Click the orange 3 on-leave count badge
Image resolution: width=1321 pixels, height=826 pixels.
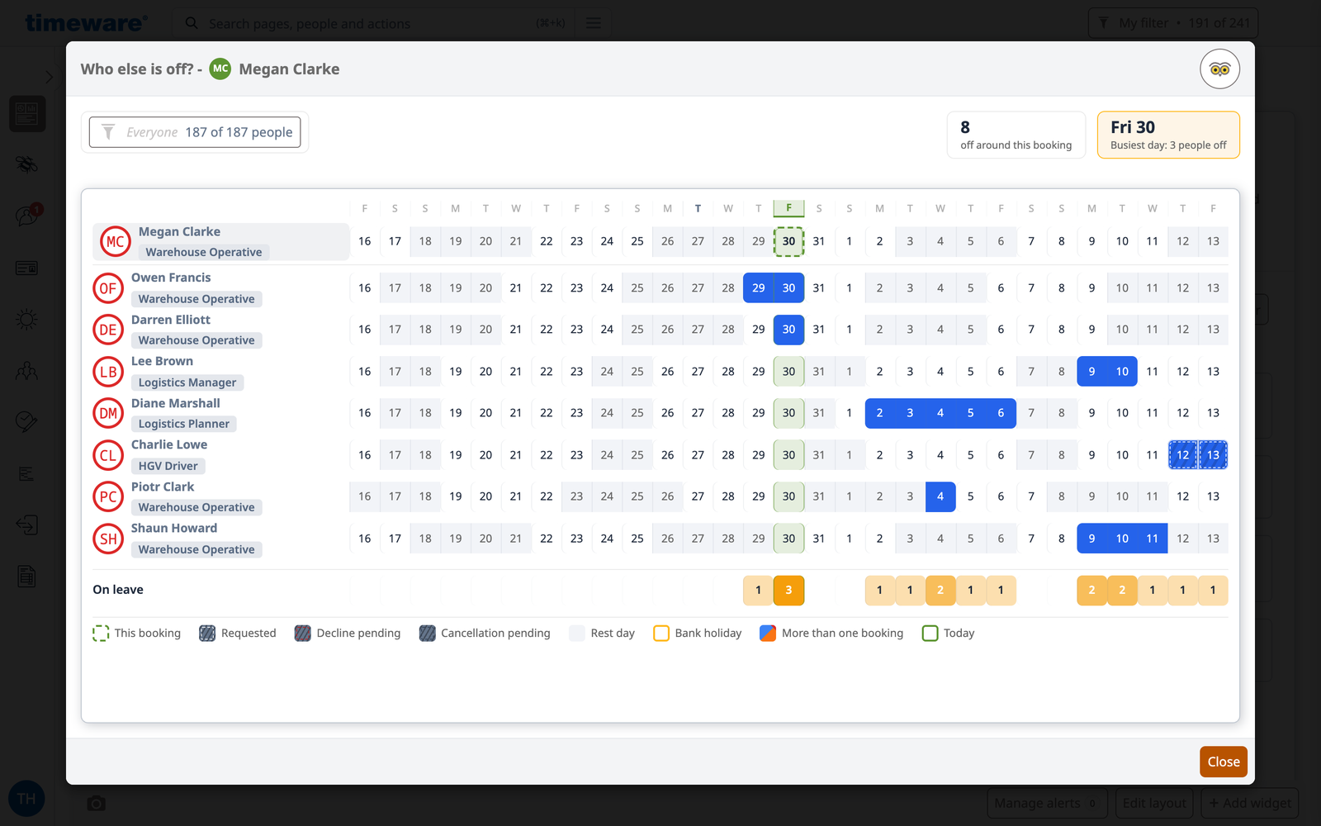point(788,590)
